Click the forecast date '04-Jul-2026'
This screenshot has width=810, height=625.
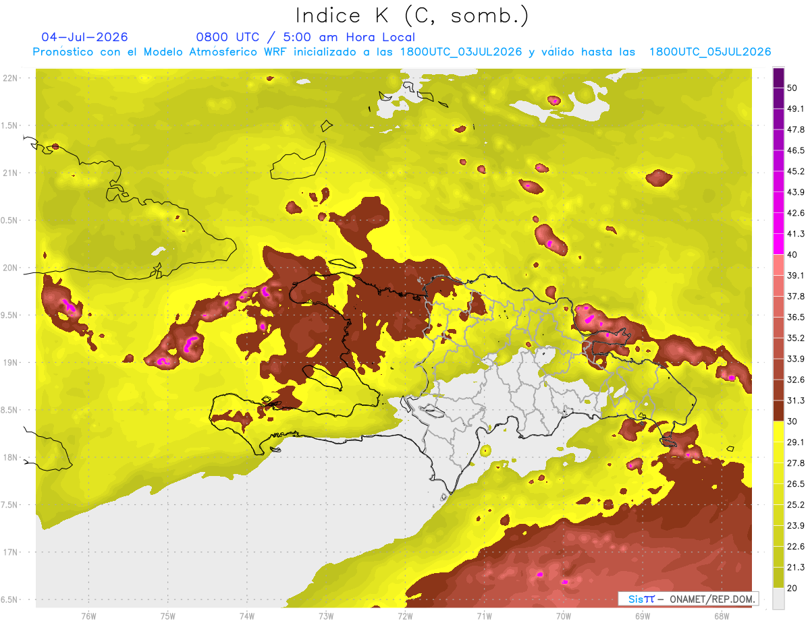point(85,37)
